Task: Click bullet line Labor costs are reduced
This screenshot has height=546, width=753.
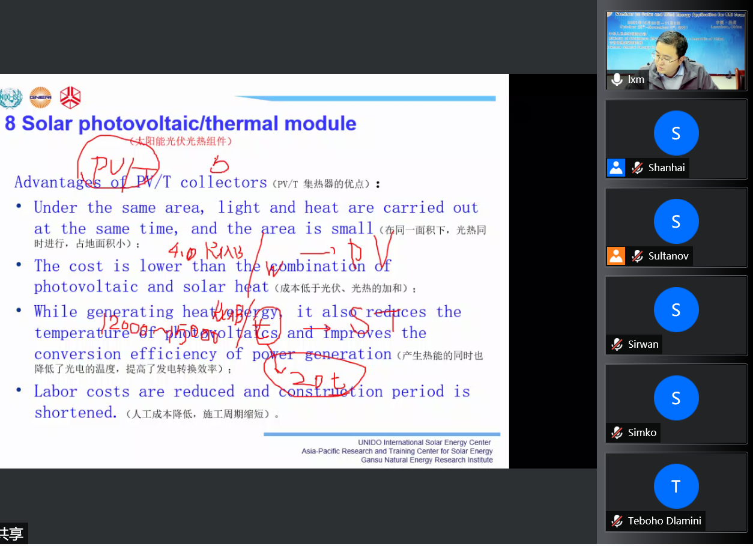Action: point(252,392)
